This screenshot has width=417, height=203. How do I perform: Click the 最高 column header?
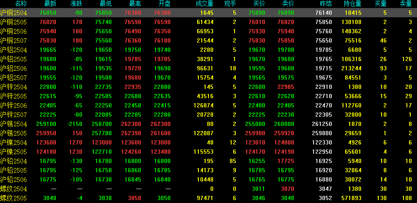tap(135, 3)
